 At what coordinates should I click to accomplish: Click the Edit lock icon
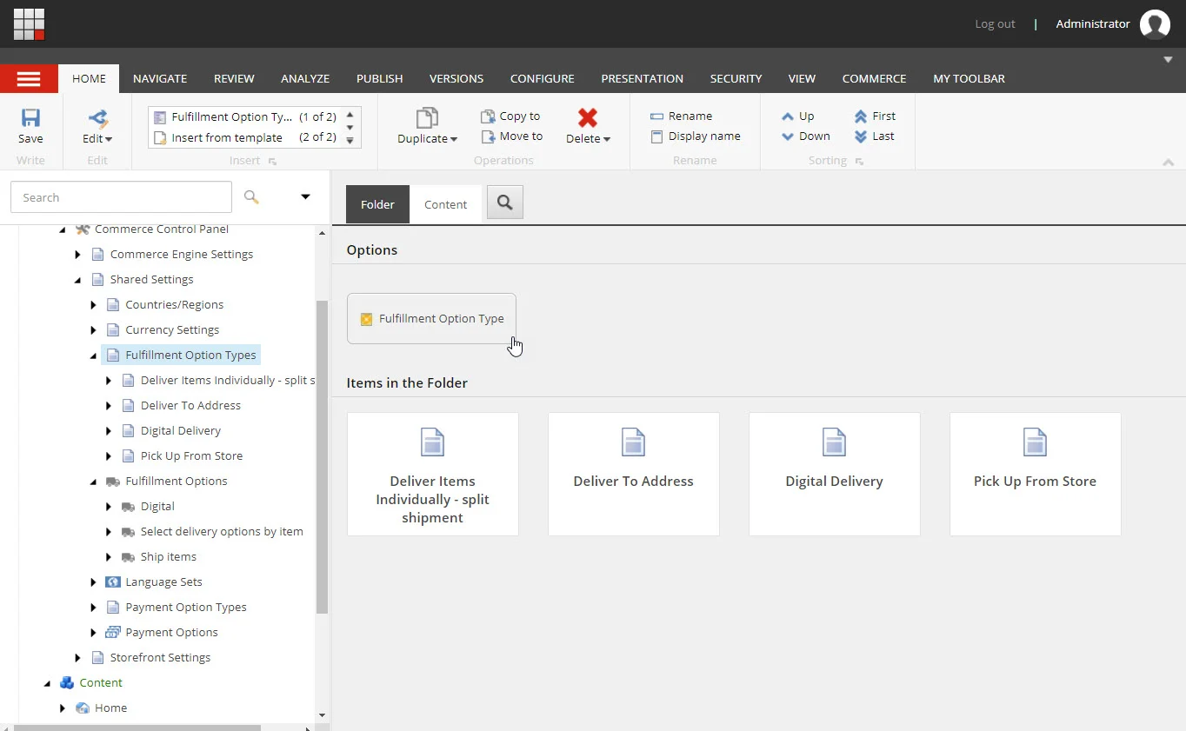coord(97,119)
